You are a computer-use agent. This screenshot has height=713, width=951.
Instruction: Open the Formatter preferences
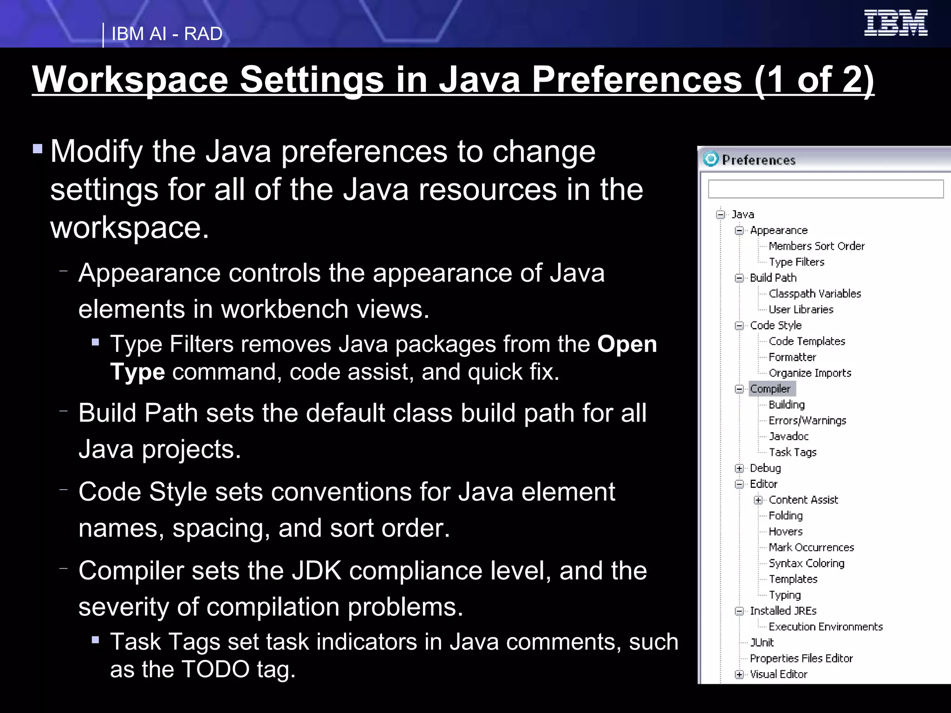point(792,357)
